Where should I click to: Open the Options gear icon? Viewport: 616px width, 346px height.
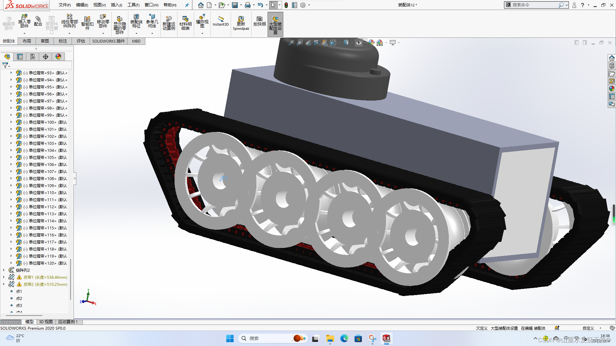coord(303,5)
